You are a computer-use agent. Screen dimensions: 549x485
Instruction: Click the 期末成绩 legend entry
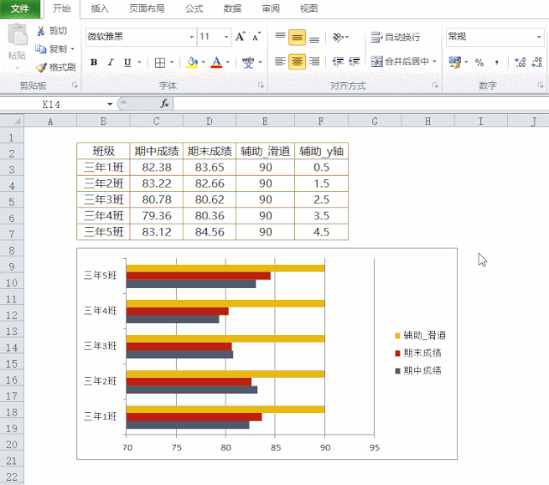pos(418,353)
